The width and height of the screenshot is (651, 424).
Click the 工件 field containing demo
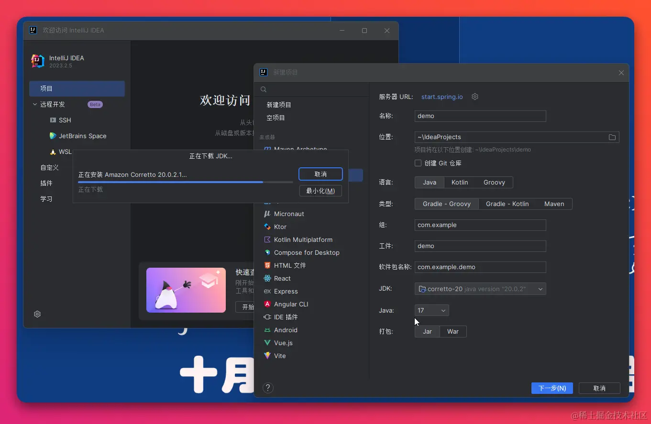click(x=480, y=246)
